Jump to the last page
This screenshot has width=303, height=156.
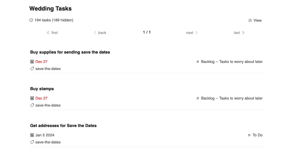pos(239,33)
